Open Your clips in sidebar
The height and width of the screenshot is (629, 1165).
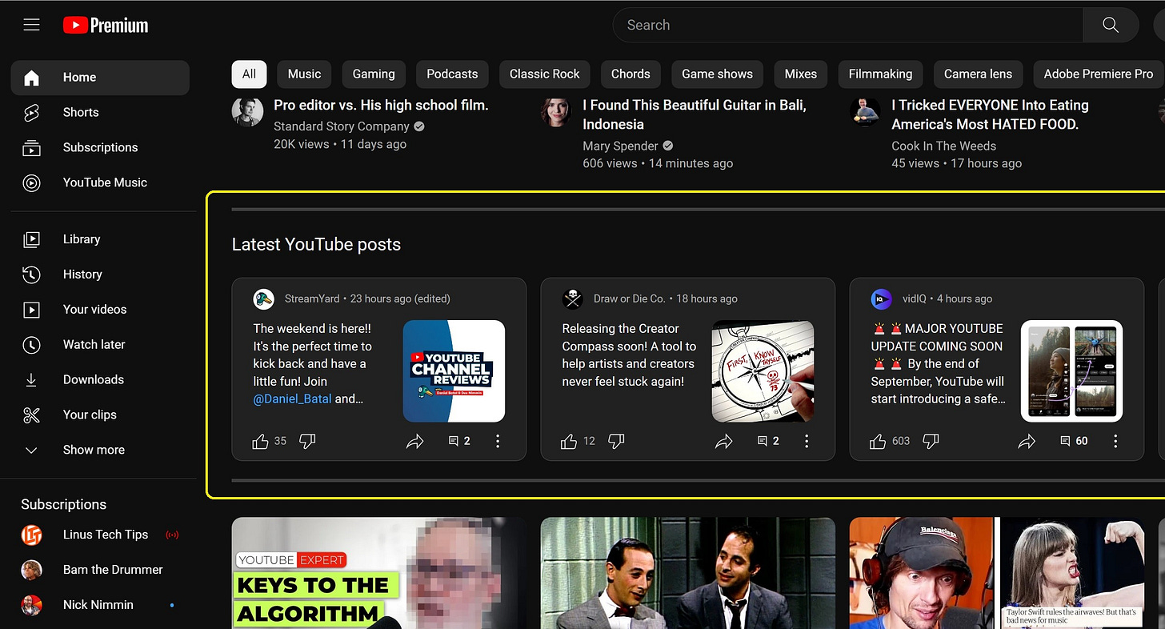click(x=100, y=415)
